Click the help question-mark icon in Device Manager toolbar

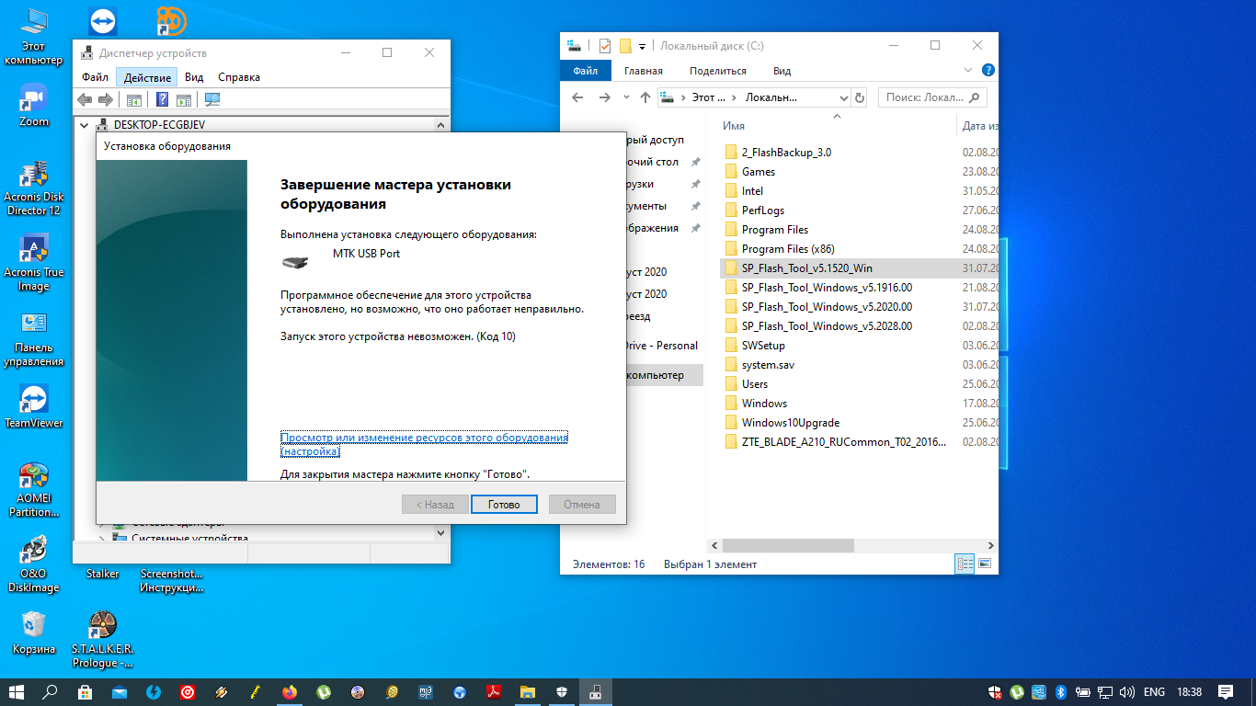click(x=162, y=99)
